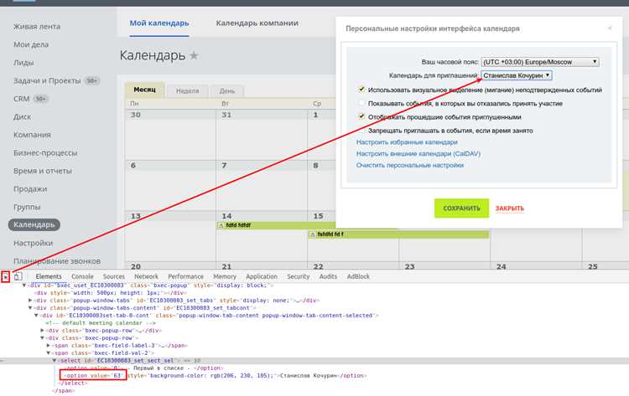Image resolution: width=629 pixels, height=396 pixels.
Task: Enable showing events you declined checkbox
Action: click(x=361, y=103)
